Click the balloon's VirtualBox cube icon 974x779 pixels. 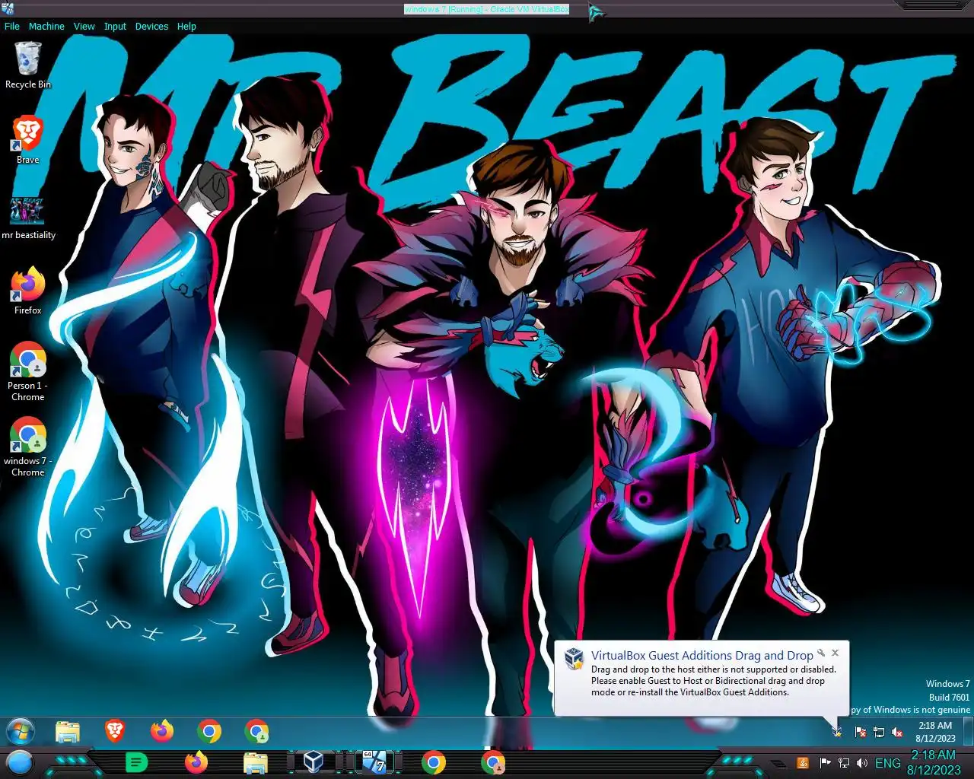(574, 659)
